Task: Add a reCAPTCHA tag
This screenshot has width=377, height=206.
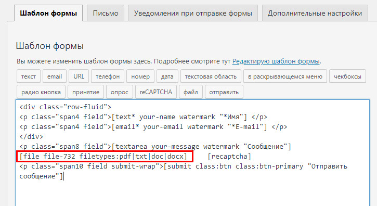Action: [x=156, y=92]
